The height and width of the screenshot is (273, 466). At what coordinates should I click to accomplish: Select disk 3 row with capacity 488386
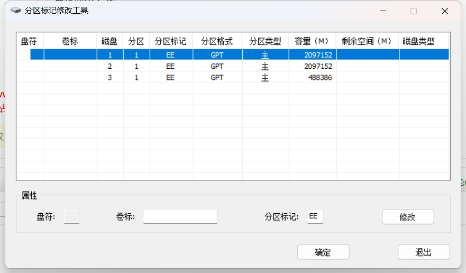point(233,78)
